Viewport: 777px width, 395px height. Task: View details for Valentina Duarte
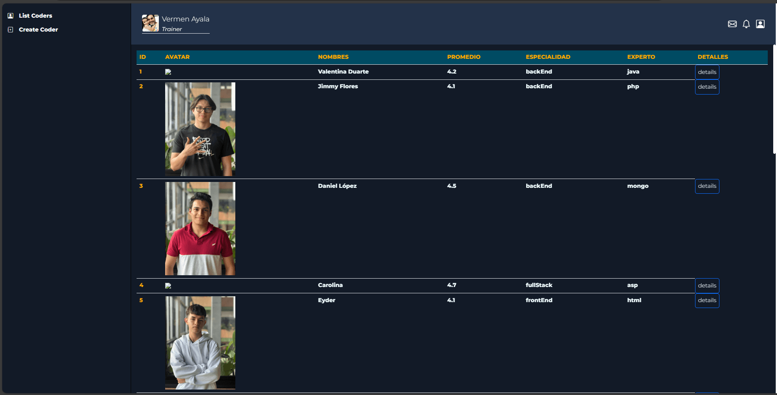coord(707,72)
